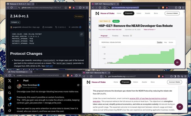Open Home in bottom House of Stake nav

tap(116, 82)
